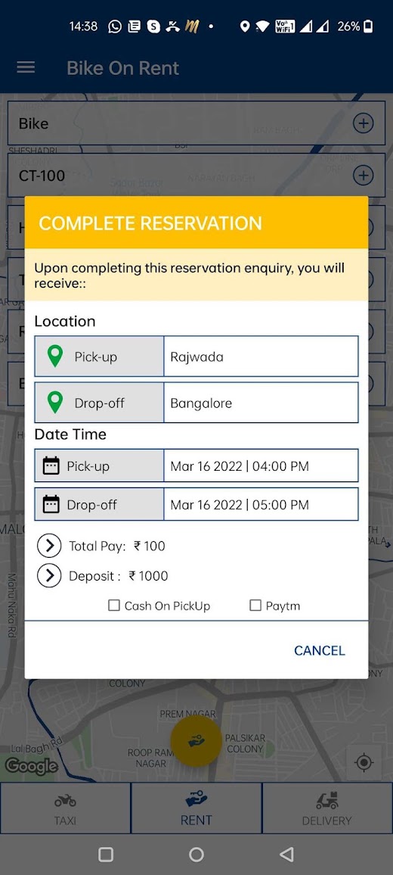393x875 pixels.
Task: Select the RENT tab
Action: click(196, 808)
